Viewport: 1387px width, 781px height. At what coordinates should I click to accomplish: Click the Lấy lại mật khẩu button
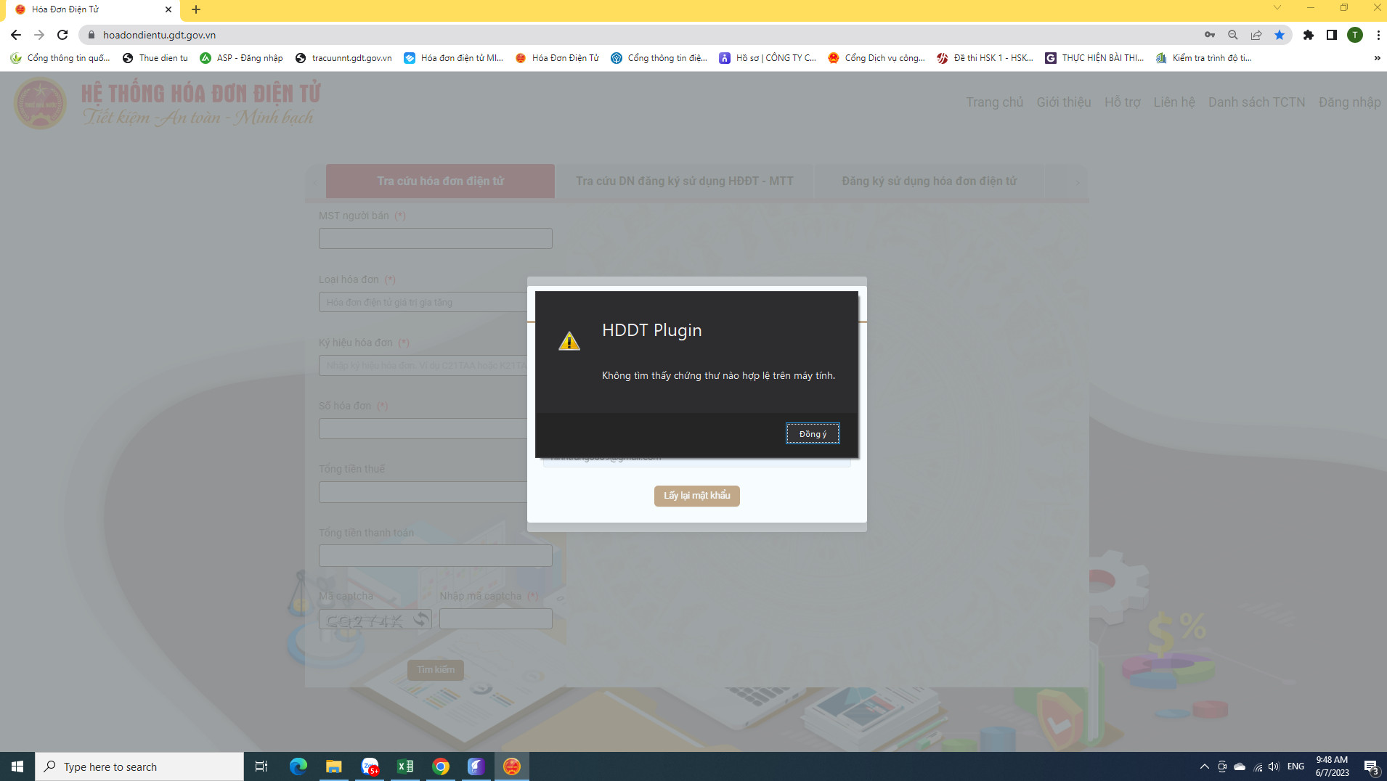[x=696, y=496]
